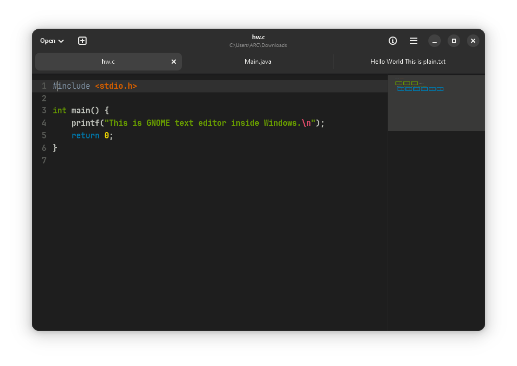
Task: Click the number 0 on line 5
Action: [x=106, y=136]
